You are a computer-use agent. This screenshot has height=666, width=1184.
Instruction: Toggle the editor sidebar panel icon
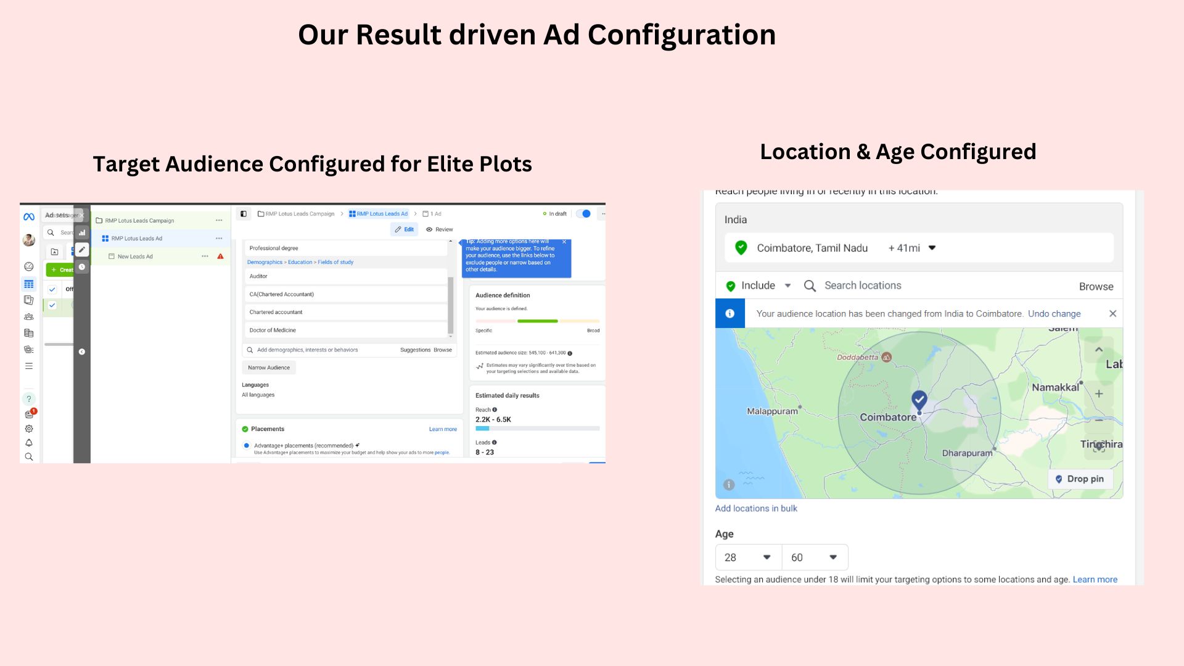click(244, 214)
